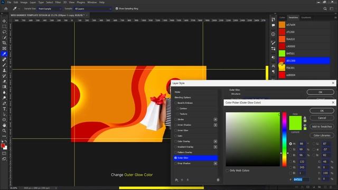Open the Layer menu
Screen dimensions: 338x190
(33, 2)
